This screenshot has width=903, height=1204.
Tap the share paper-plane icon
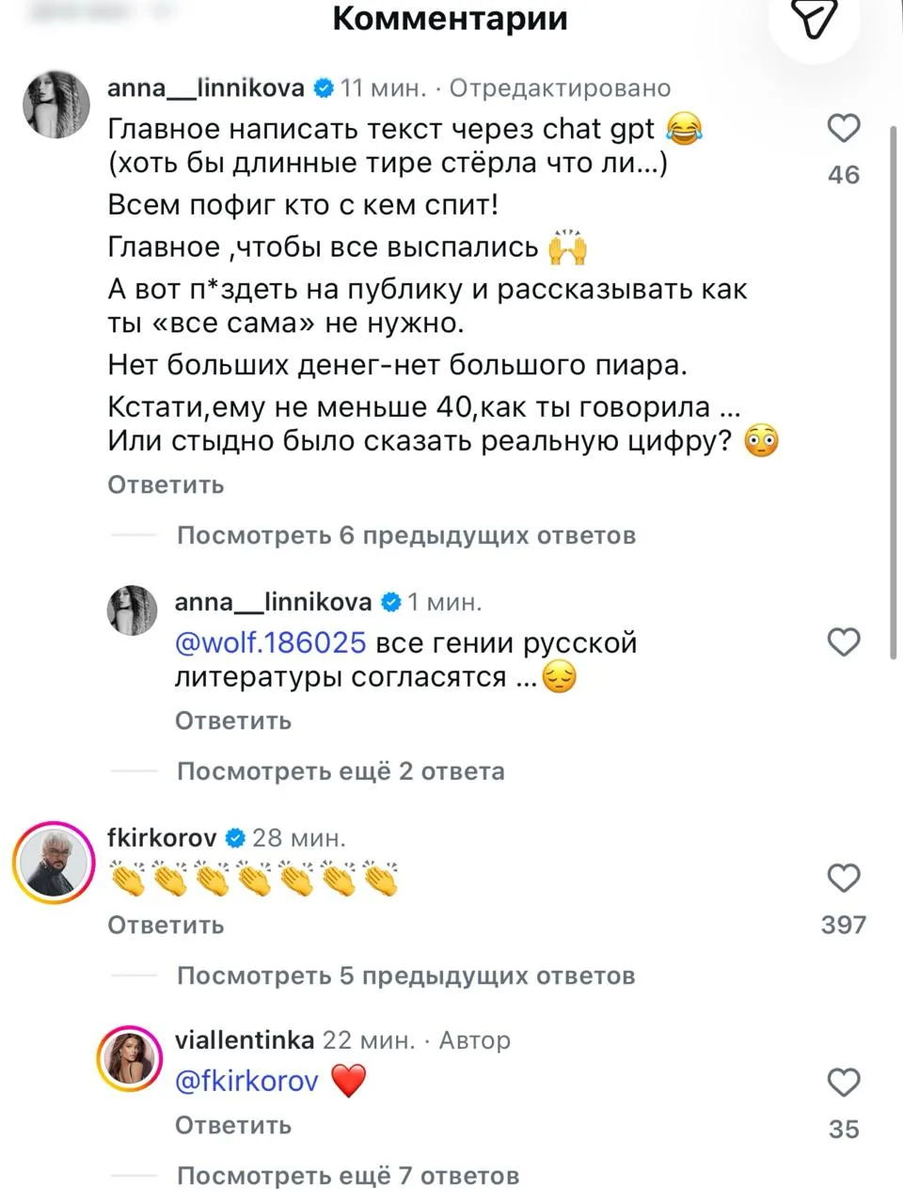[815, 19]
